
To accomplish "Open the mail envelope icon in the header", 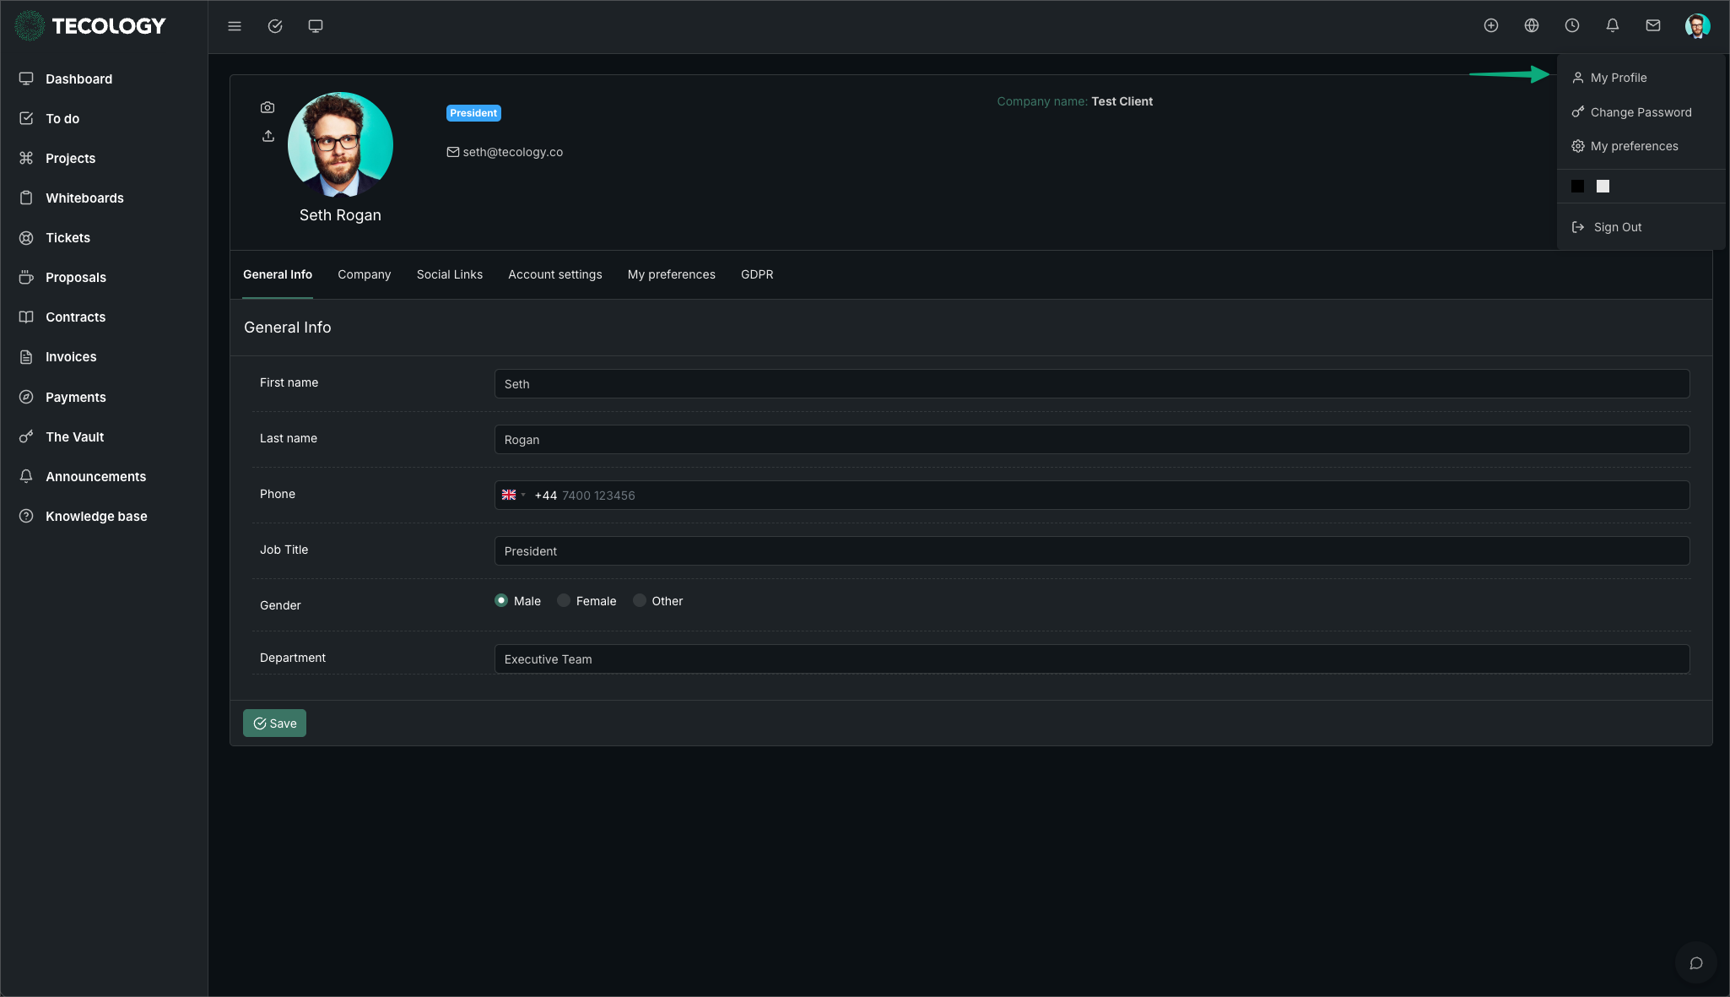I will (1653, 25).
